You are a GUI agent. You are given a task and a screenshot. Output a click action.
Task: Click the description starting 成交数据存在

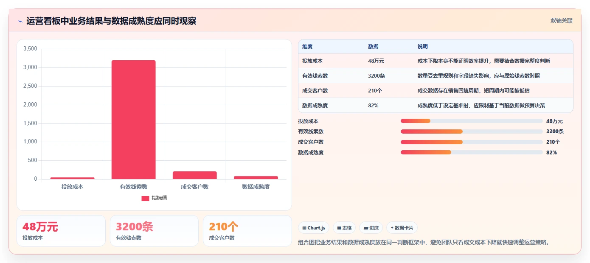click(474, 91)
